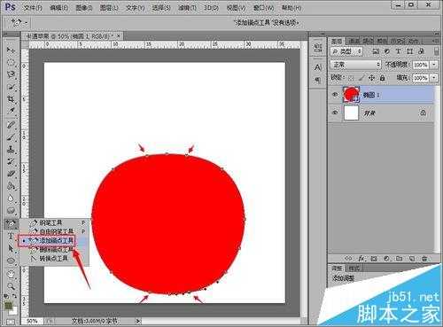Viewport: 443px width, 327px height.
Task: Select the Quick Selection tool
Action: [x=11, y=86]
